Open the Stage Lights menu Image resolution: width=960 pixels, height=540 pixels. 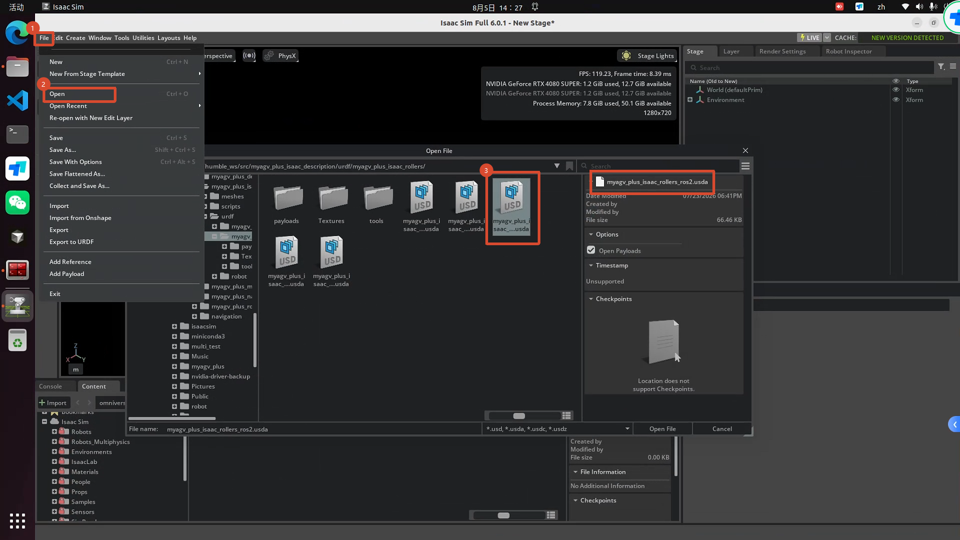(x=648, y=56)
